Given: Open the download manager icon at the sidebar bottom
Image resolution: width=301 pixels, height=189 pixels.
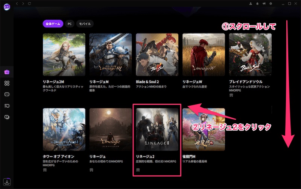Looking at the screenshot, I should pyautogui.click(x=7, y=182).
